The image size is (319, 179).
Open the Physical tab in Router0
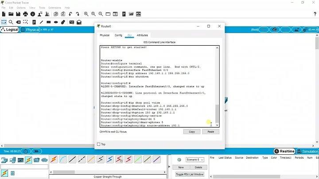[x=105, y=35]
